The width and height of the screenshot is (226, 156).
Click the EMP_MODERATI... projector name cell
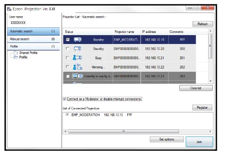[127, 40]
